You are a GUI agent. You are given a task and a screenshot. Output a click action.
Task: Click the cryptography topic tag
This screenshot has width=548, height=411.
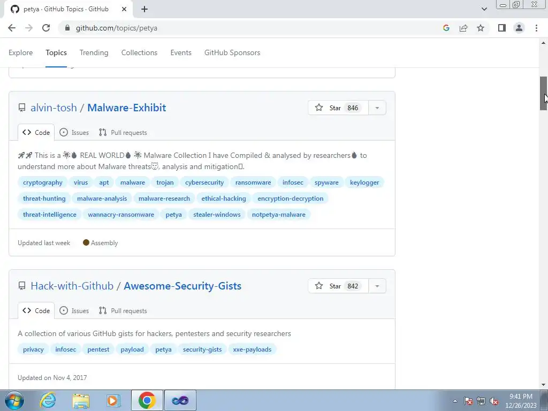pos(43,182)
